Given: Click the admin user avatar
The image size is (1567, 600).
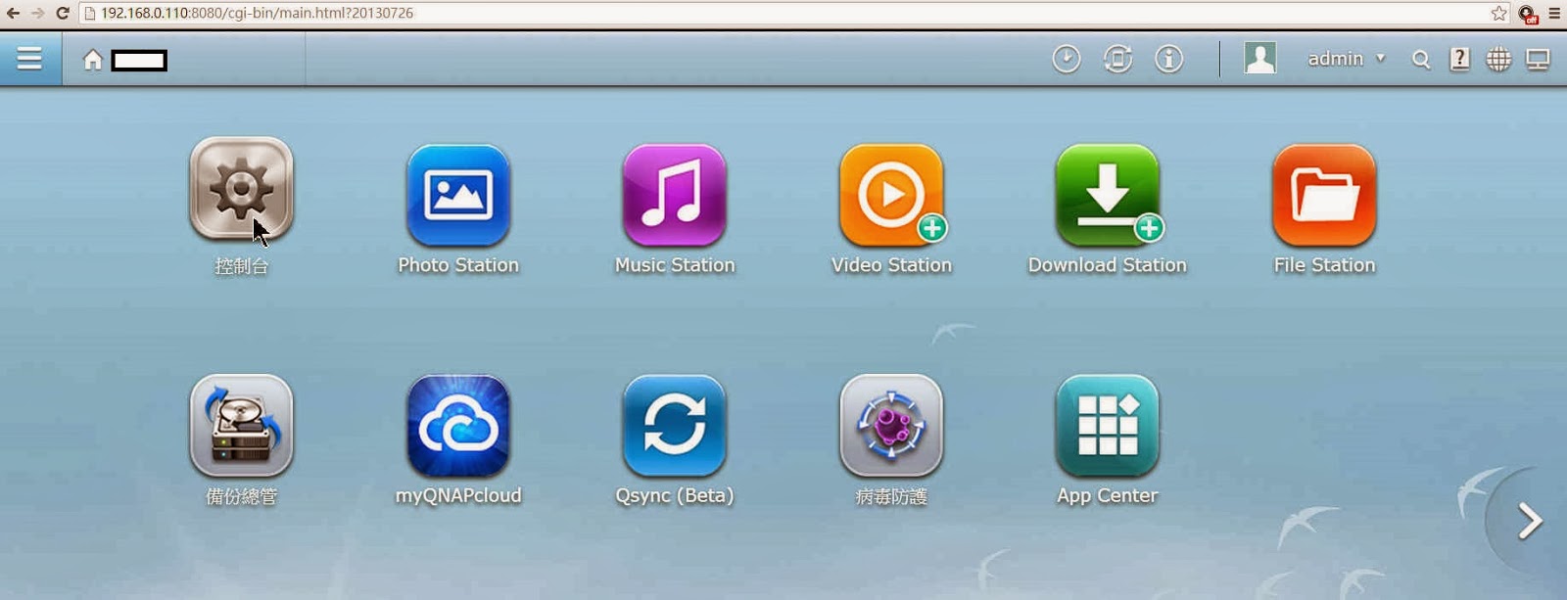Looking at the screenshot, I should click(1260, 58).
